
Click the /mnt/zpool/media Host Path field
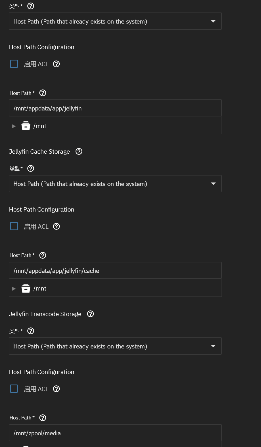[x=115, y=433]
